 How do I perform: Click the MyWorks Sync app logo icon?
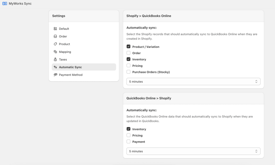pyautogui.click(x=5, y=3)
